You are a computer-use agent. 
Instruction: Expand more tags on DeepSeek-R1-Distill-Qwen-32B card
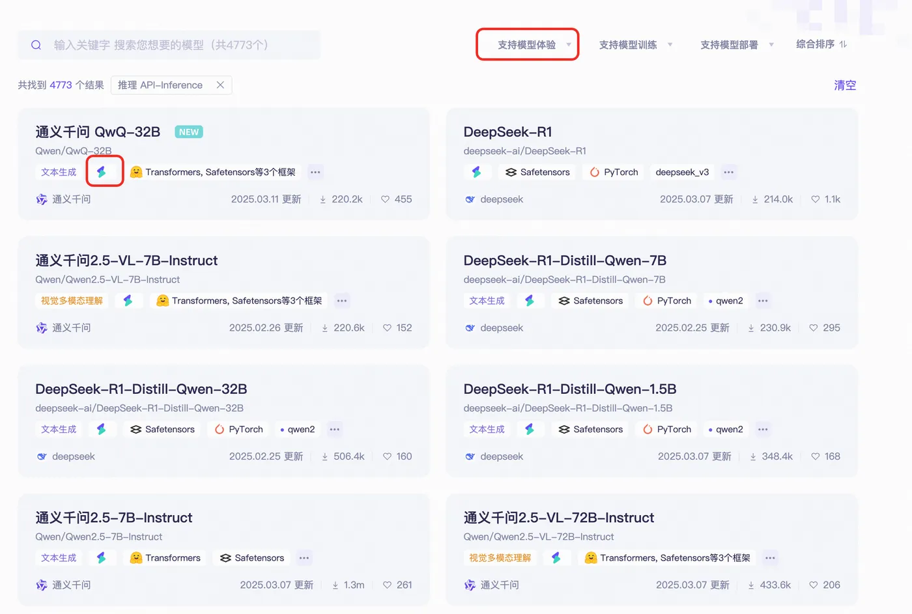point(335,429)
